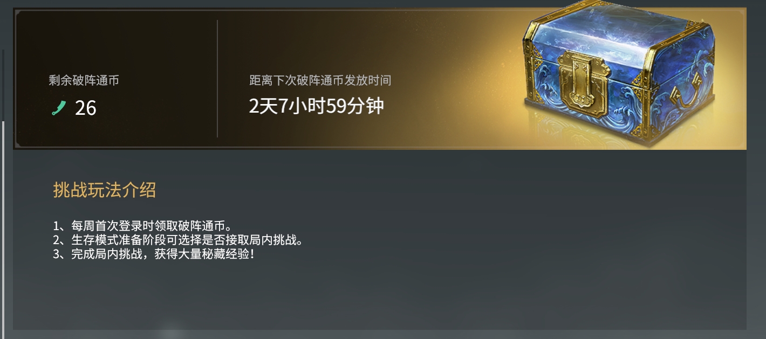Click rule 2 about 生存模式准备阶段
Image resolution: width=766 pixels, height=339 pixels.
[x=178, y=240]
